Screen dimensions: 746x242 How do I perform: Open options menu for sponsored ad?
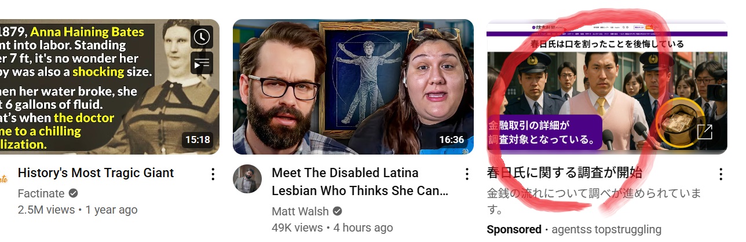pyautogui.click(x=721, y=174)
